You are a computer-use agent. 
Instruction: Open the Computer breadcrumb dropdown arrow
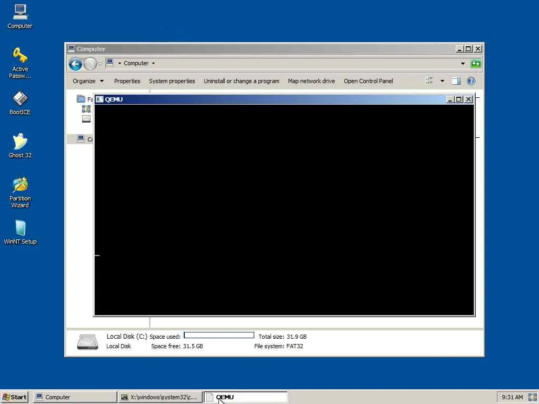(153, 63)
